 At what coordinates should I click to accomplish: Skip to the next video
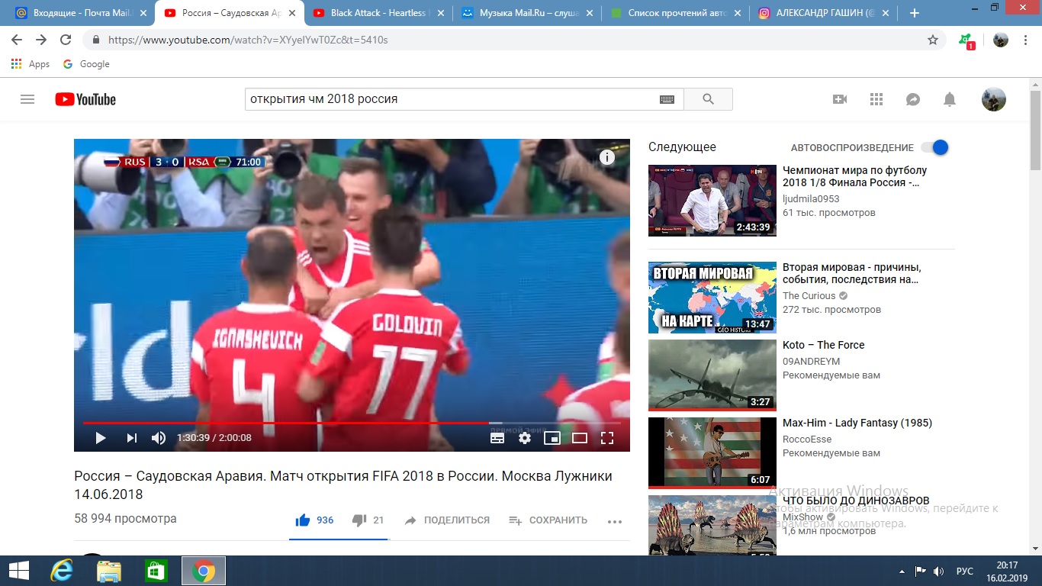pos(132,438)
